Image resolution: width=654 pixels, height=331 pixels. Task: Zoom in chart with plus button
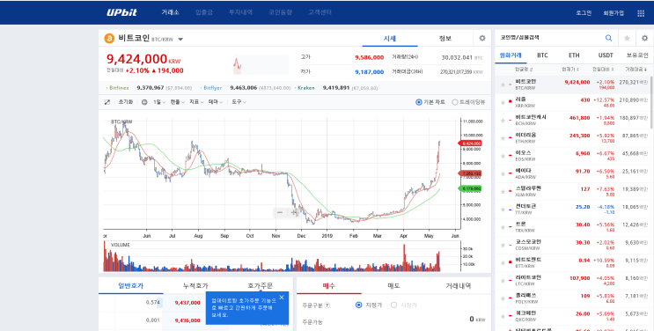coord(294,212)
